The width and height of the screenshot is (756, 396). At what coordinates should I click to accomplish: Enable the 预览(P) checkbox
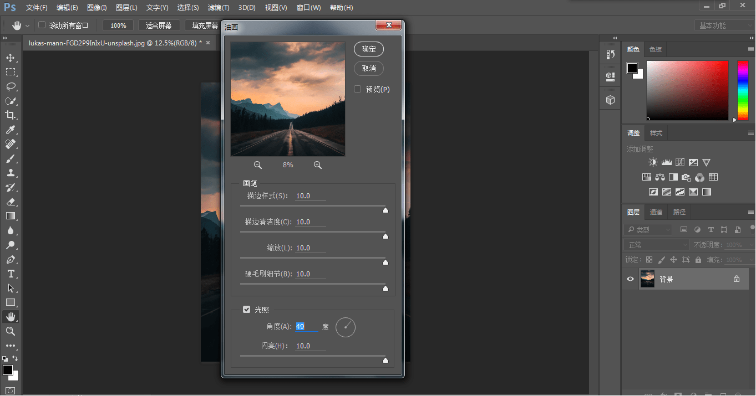(358, 89)
